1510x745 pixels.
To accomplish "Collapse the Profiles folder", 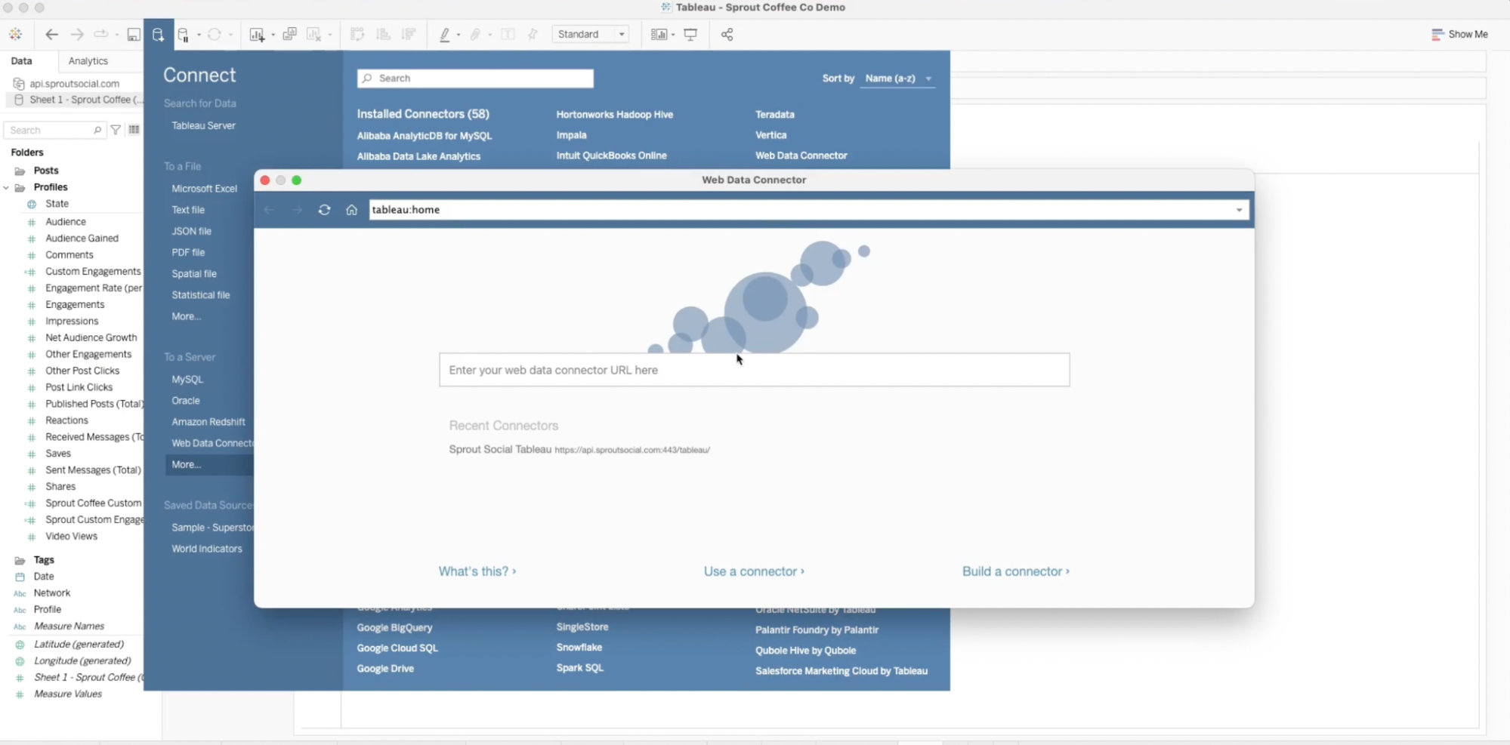I will point(6,187).
